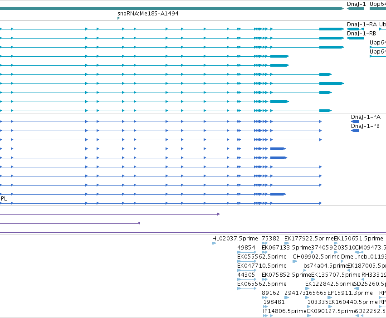386x318 pixels.
Task: Select the DnaJ-1-PA protein label
Action: pos(366,117)
